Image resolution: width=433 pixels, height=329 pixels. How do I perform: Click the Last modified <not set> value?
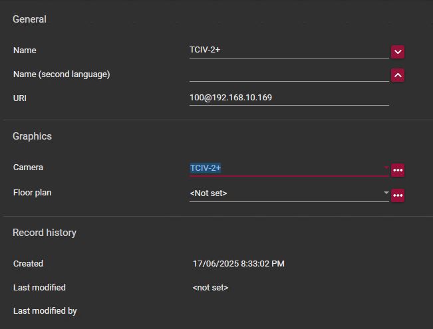coord(210,288)
